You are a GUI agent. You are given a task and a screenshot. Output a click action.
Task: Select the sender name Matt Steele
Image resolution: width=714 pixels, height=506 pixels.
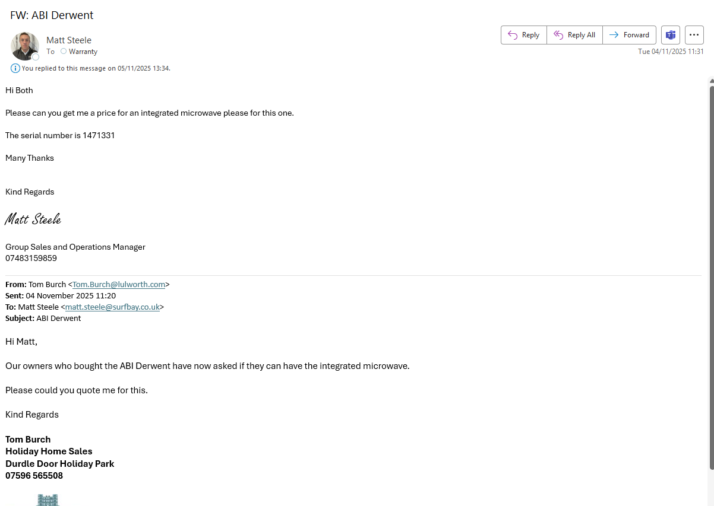click(69, 40)
